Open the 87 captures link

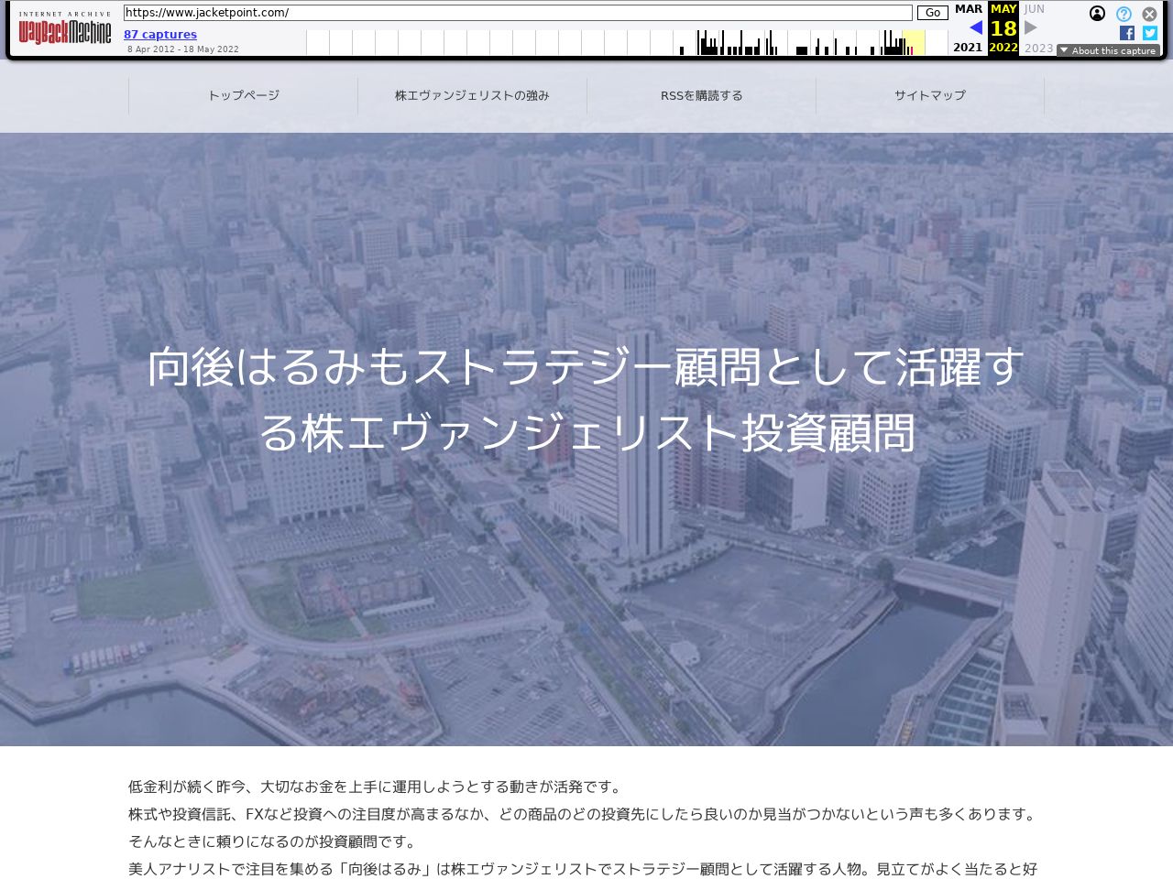tap(160, 35)
